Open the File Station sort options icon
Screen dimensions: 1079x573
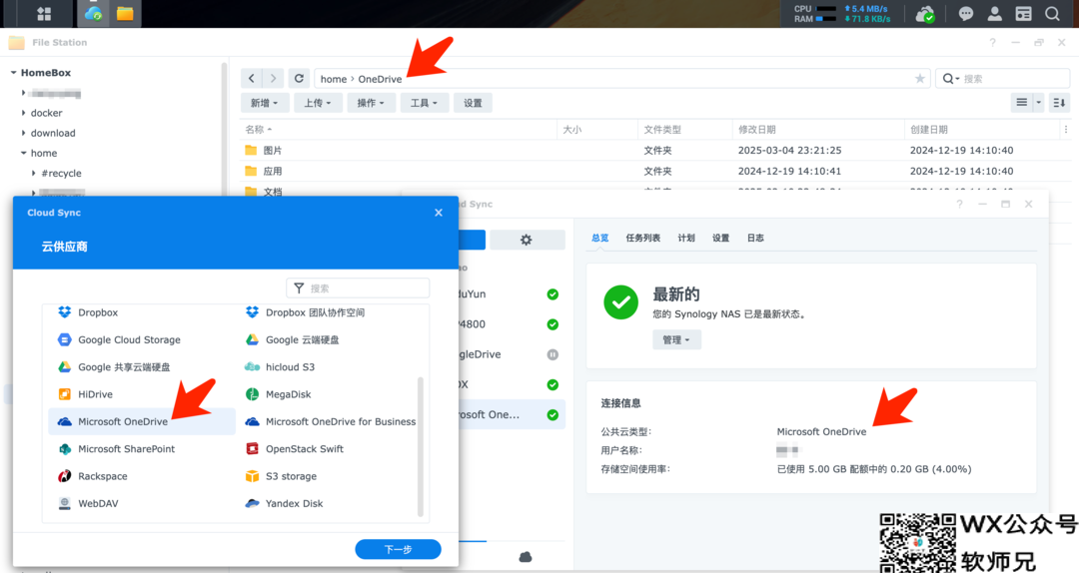(1060, 103)
